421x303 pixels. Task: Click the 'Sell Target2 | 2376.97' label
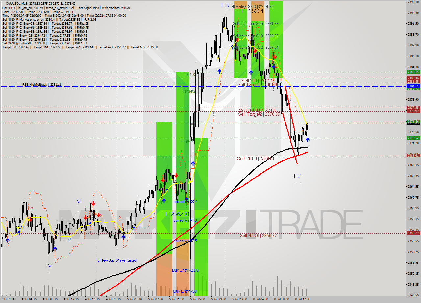259,114
